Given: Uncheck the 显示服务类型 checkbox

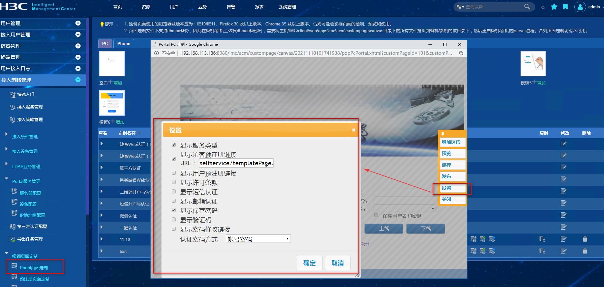Looking at the screenshot, I should pyautogui.click(x=174, y=145).
